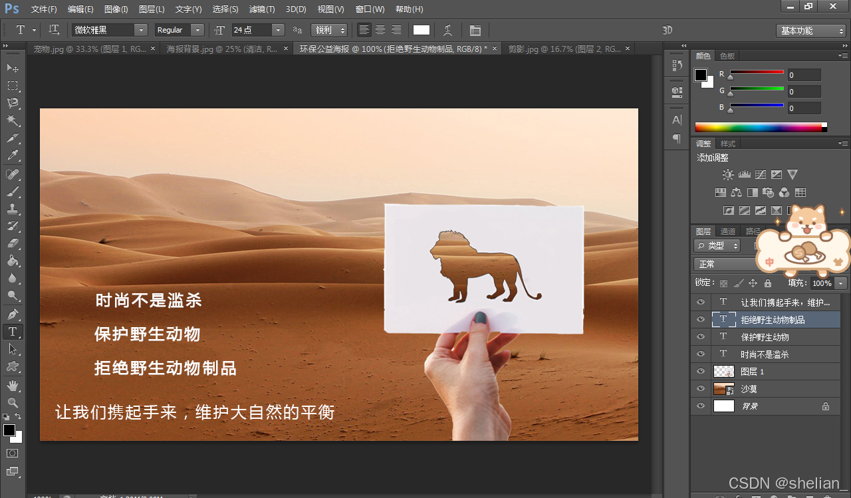Select the Clone Stamp tool

coord(13,209)
